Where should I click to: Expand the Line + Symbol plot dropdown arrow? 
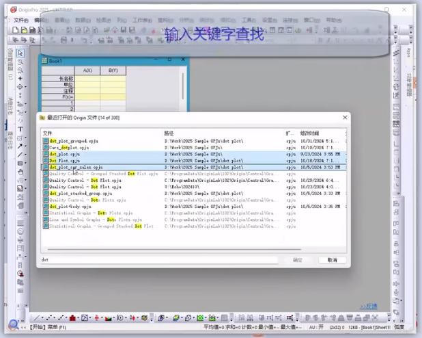[66, 318]
